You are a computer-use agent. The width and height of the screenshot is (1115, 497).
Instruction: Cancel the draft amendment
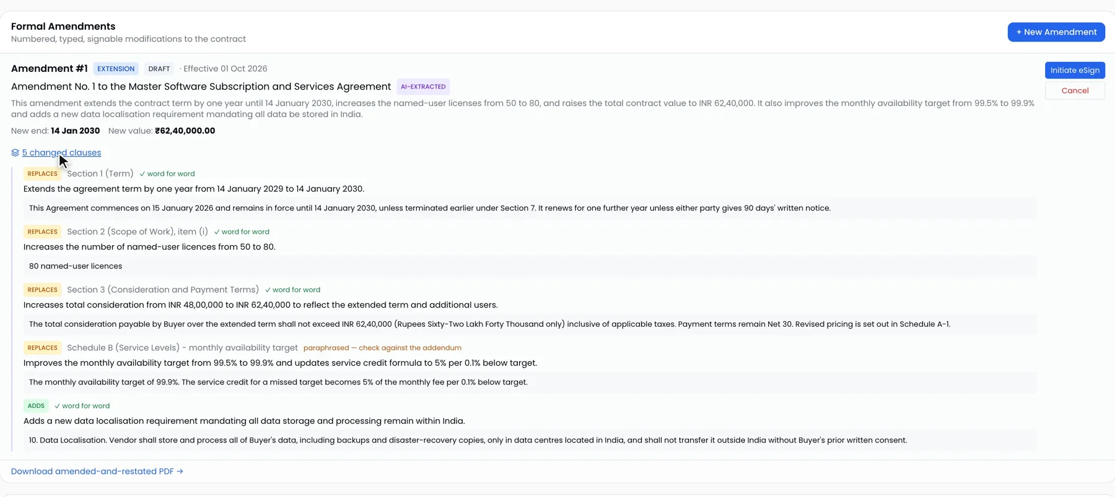coord(1075,90)
